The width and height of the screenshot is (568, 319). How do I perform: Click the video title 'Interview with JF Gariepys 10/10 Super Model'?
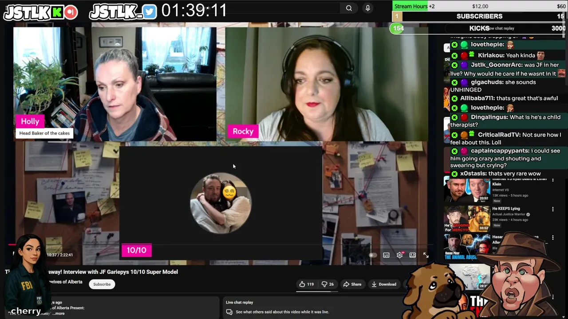[x=121, y=272]
